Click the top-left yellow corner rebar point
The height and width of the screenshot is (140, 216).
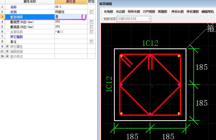[121, 56]
